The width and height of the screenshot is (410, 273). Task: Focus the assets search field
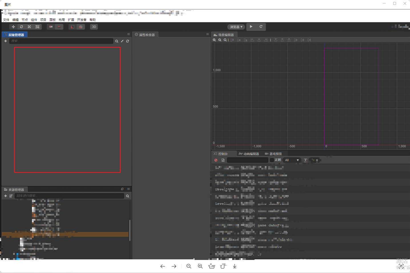click(69, 196)
